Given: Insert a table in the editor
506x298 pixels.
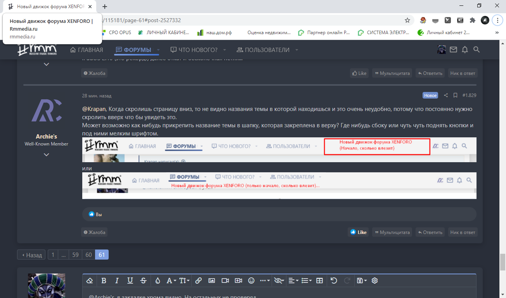Looking at the screenshot, I should click(x=319, y=281).
